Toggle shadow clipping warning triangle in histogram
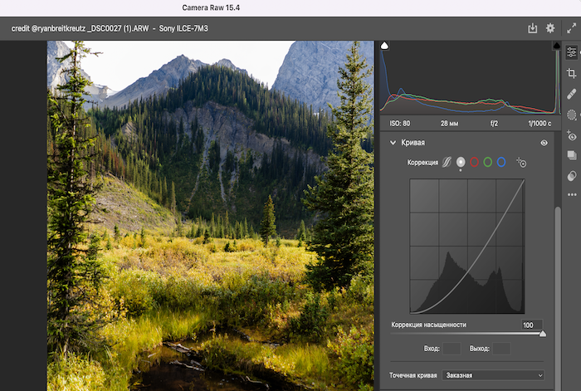The image size is (581, 391). [x=384, y=46]
